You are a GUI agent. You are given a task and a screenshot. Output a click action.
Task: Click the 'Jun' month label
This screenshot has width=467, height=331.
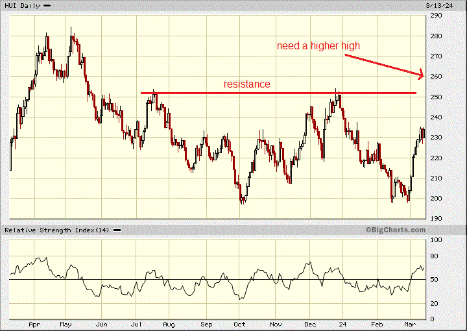pyautogui.click(x=102, y=325)
